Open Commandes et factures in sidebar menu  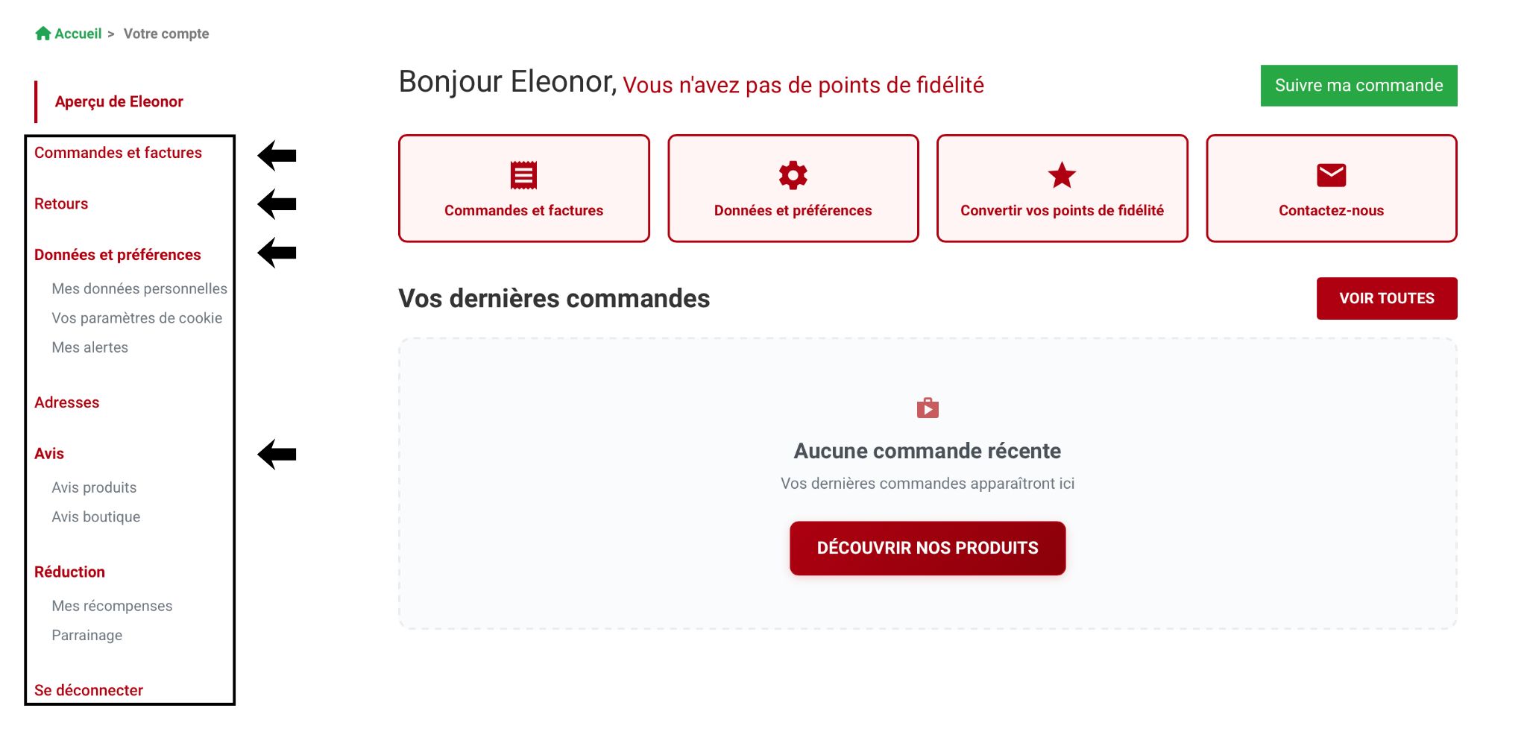coord(118,153)
